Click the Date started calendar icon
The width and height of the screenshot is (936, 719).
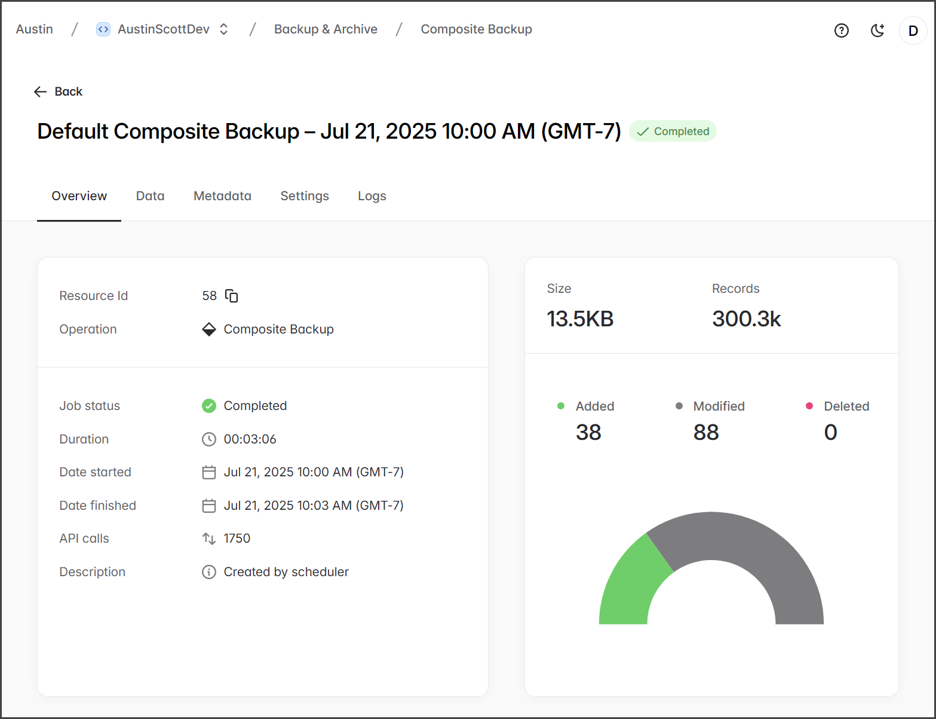pyautogui.click(x=208, y=472)
